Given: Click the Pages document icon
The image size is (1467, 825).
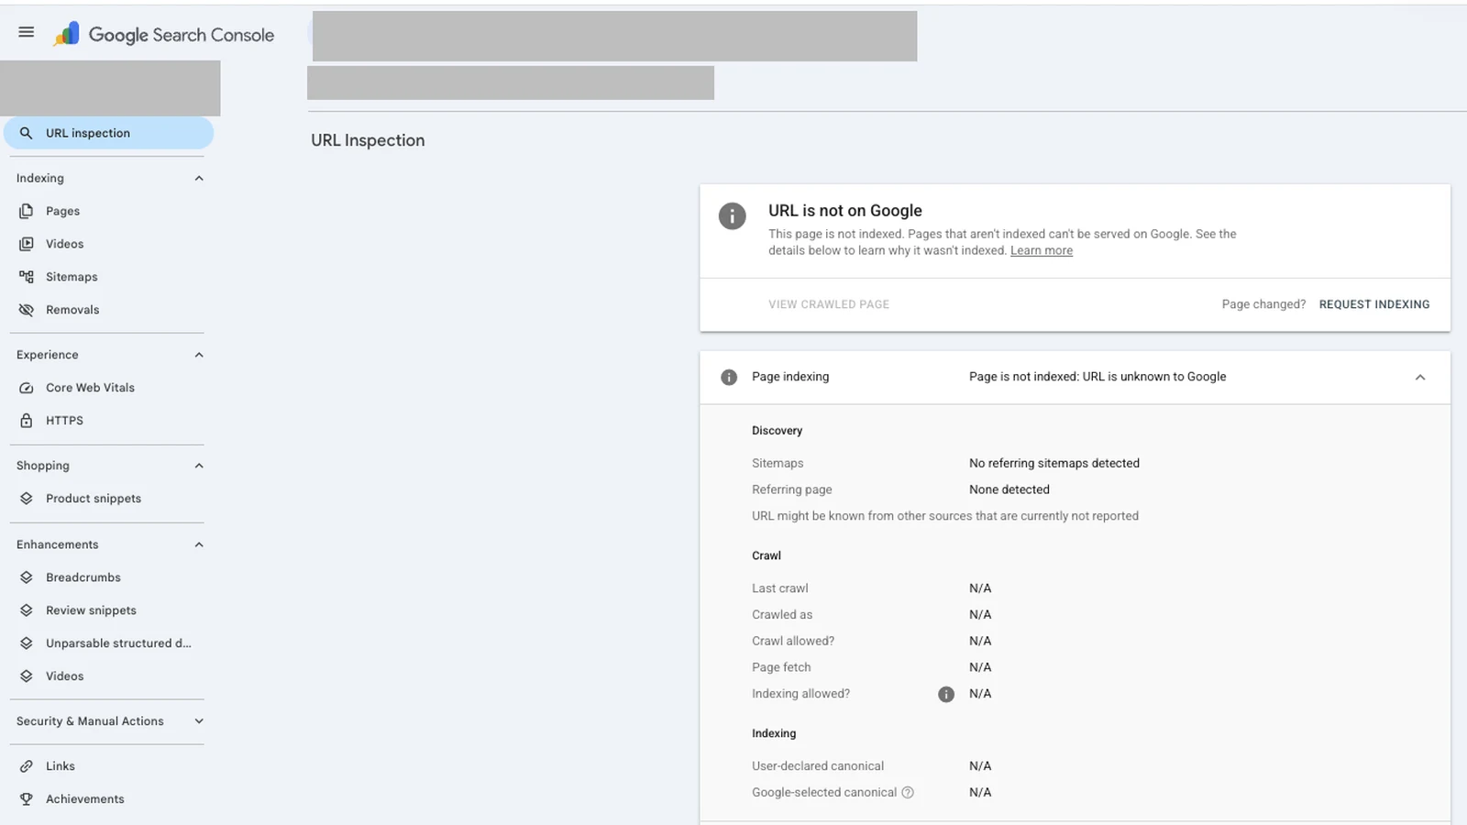Looking at the screenshot, I should 27,211.
